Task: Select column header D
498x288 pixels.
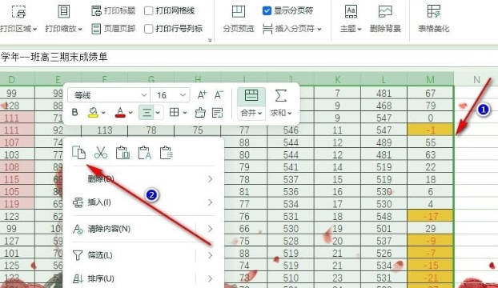Action: tap(11, 79)
